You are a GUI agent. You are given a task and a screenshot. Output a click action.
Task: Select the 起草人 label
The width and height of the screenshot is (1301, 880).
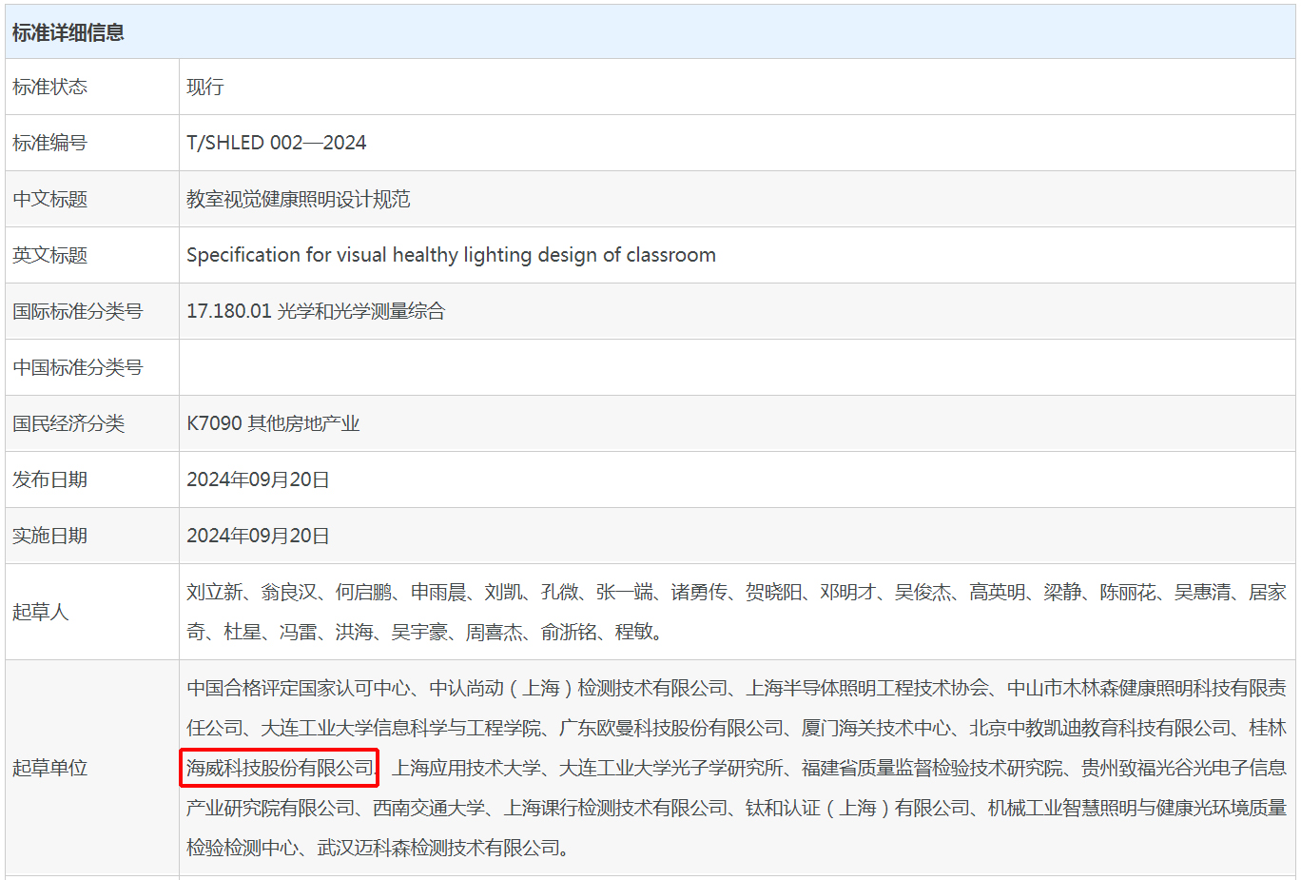(40, 612)
